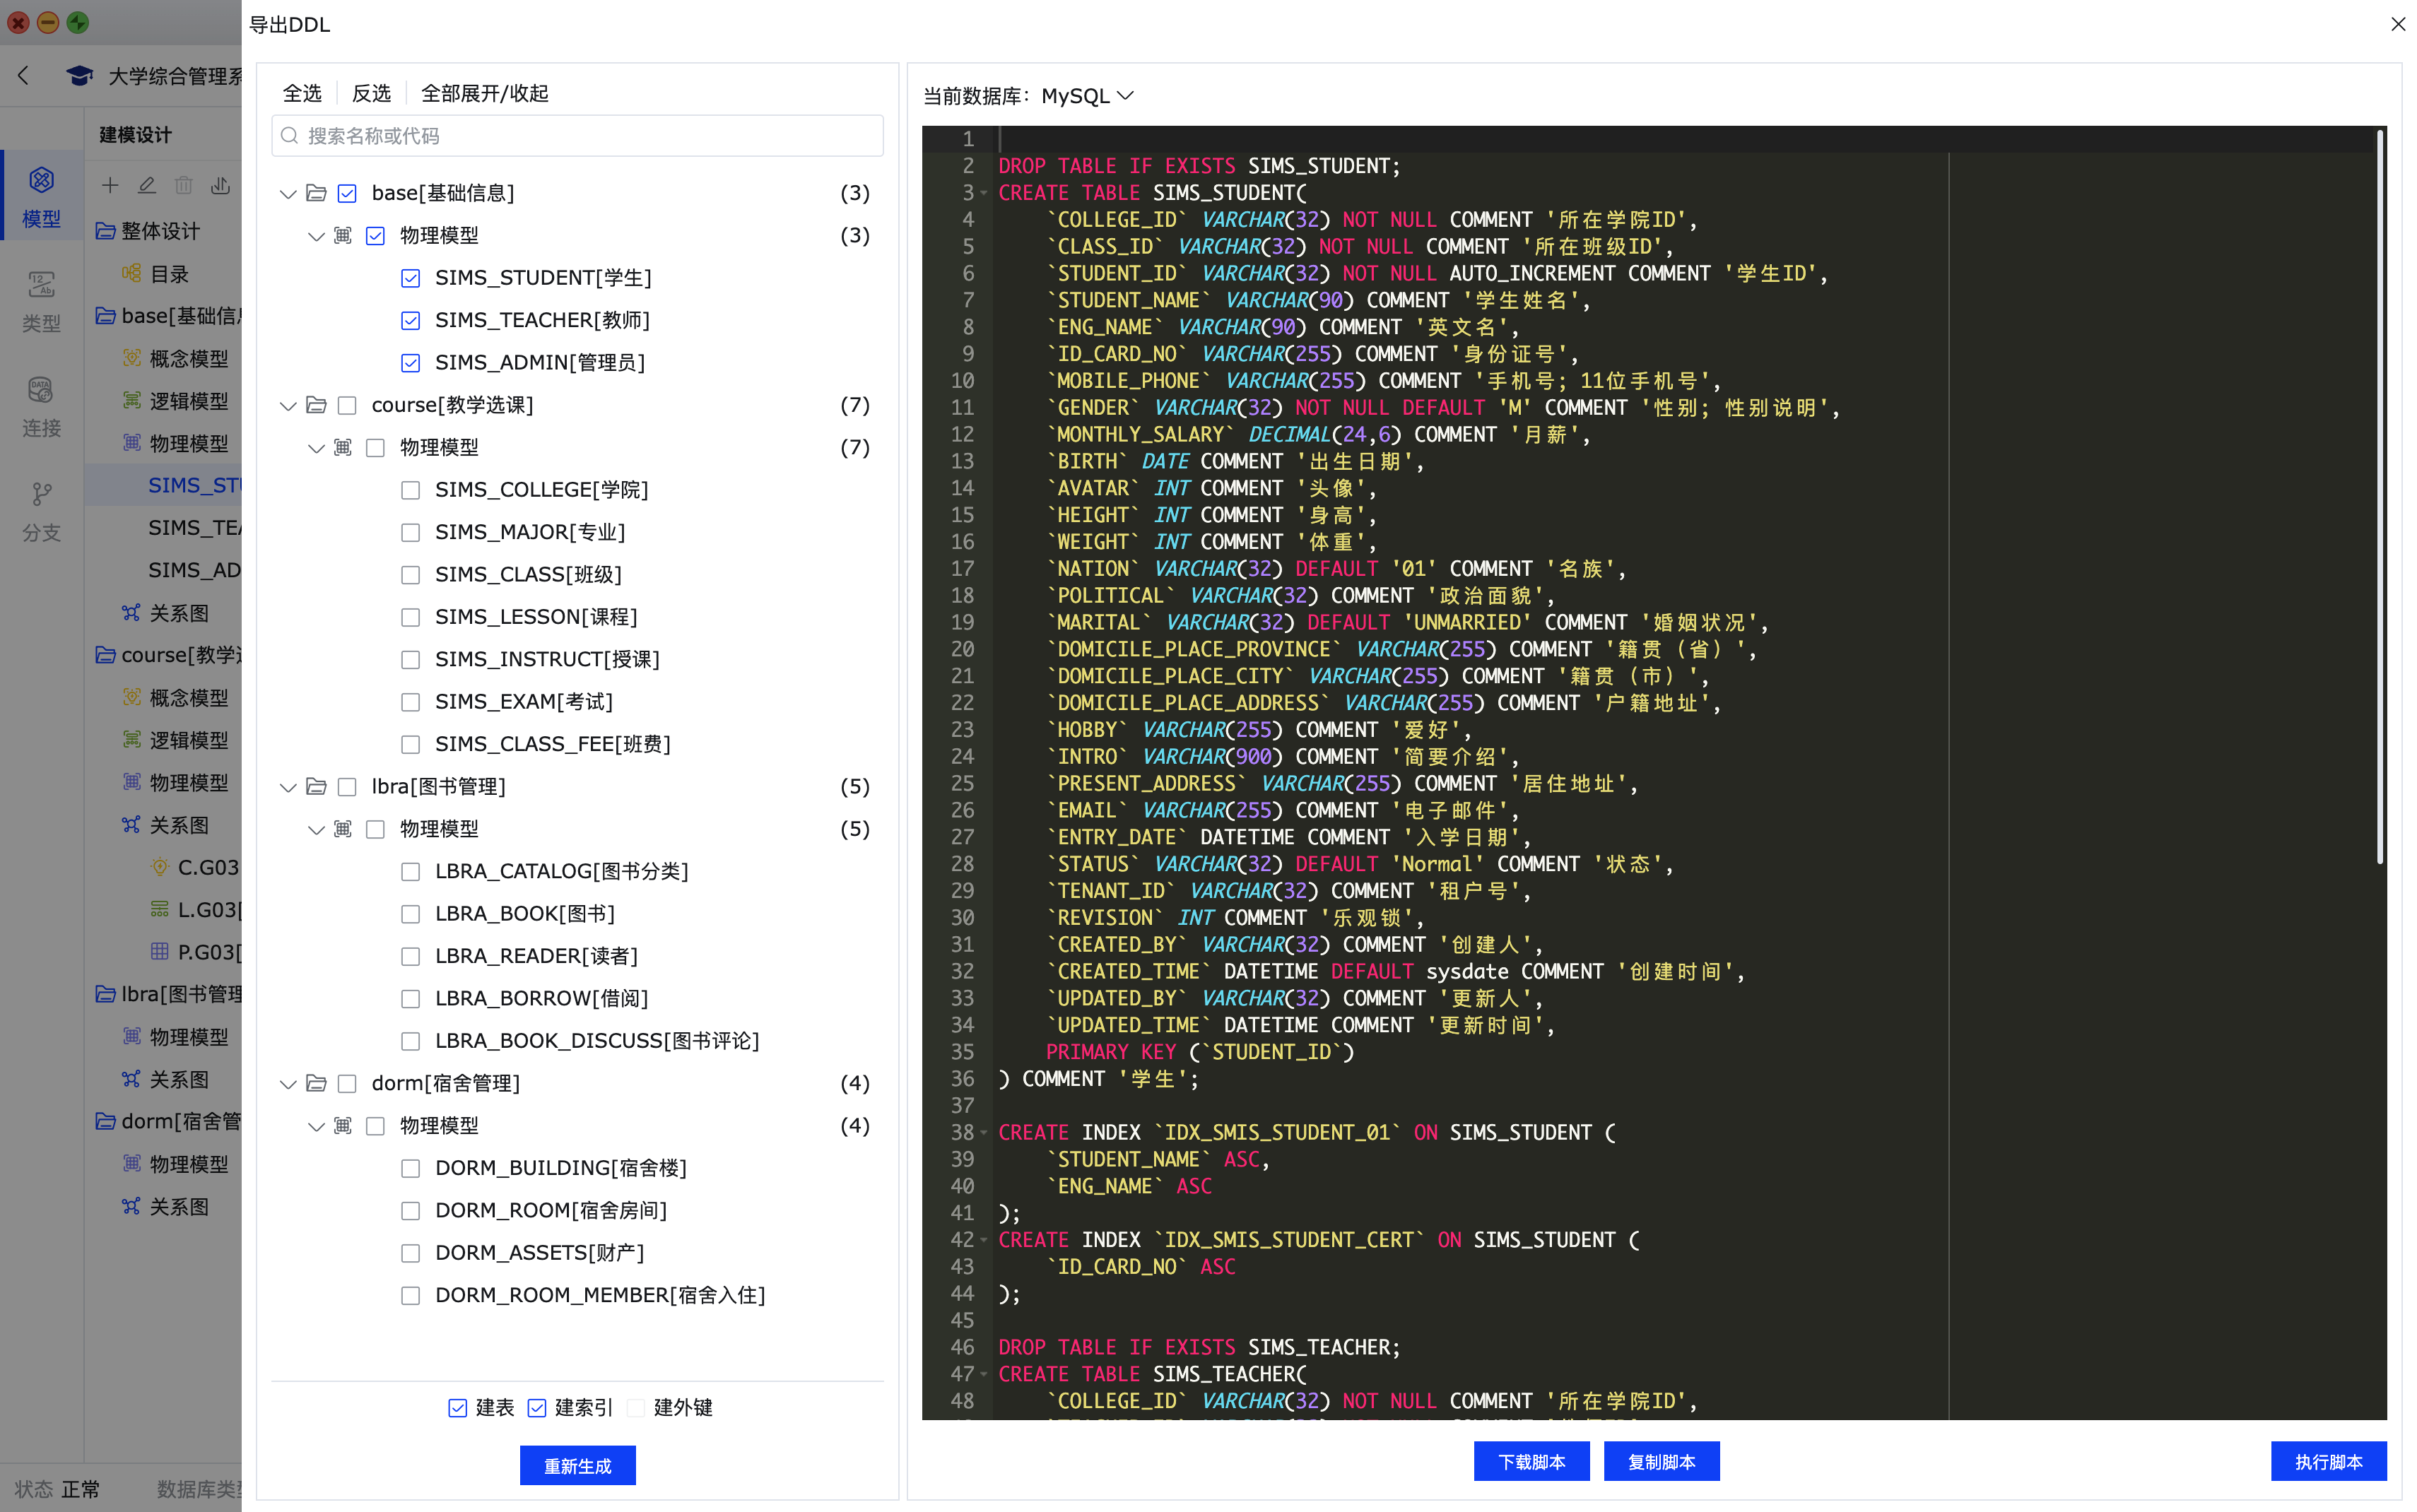Collapse the base[基础信息] group chevron
The height and width of the screenshot is (1512, 2417).
288,194
